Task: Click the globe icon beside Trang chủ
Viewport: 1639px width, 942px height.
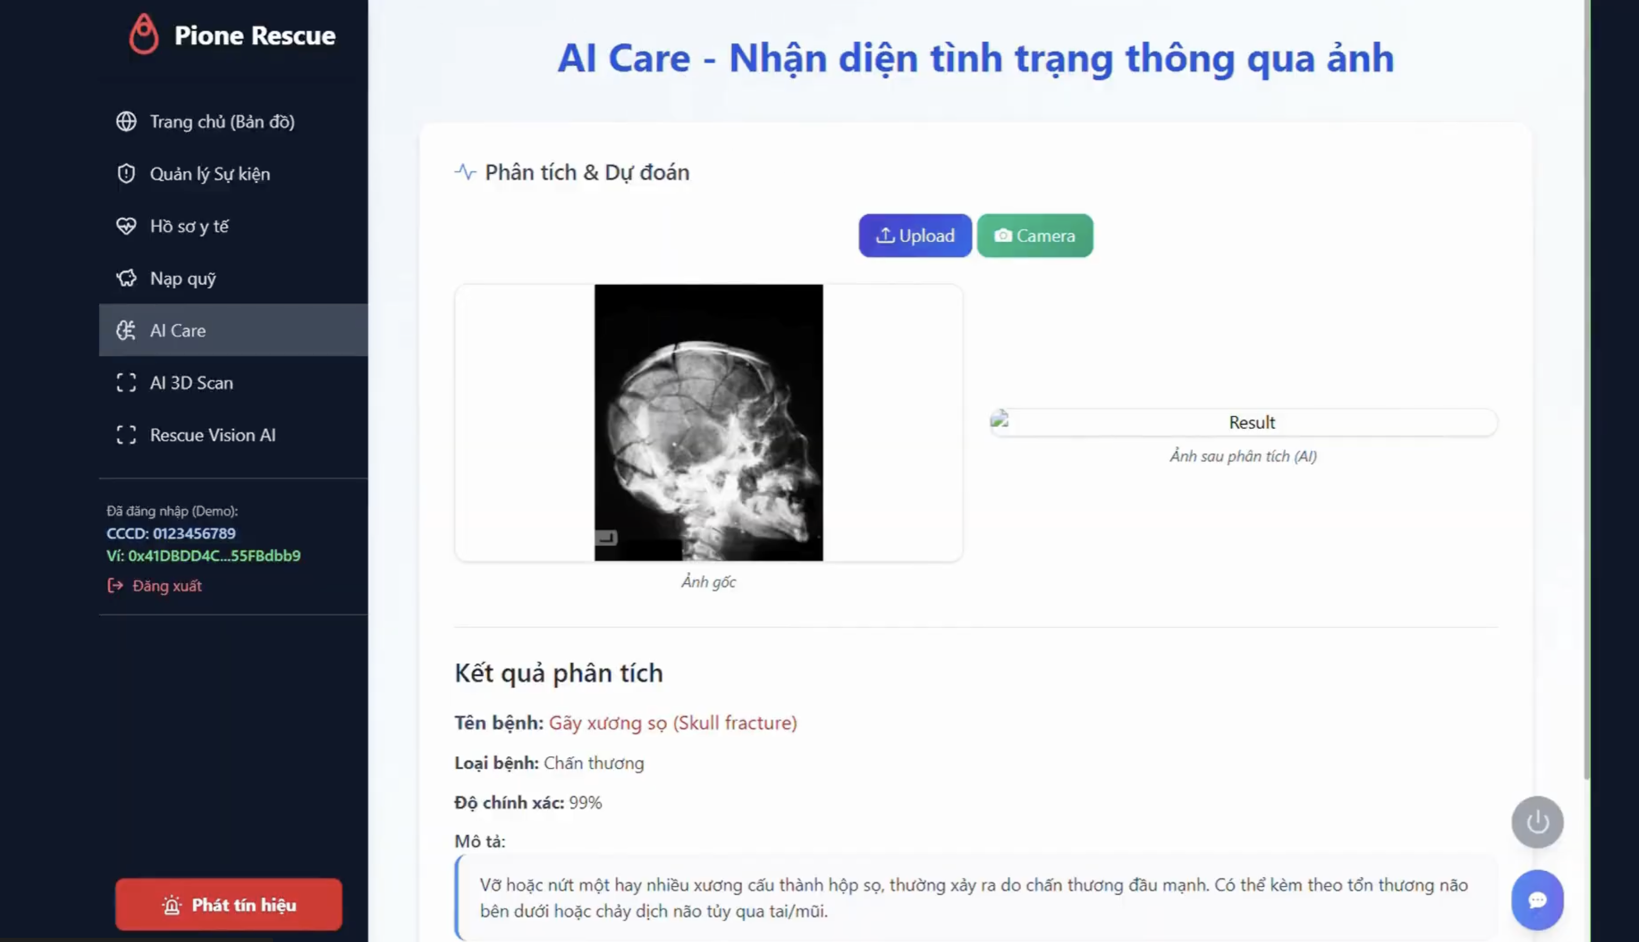Action: [x=126, y=122]
